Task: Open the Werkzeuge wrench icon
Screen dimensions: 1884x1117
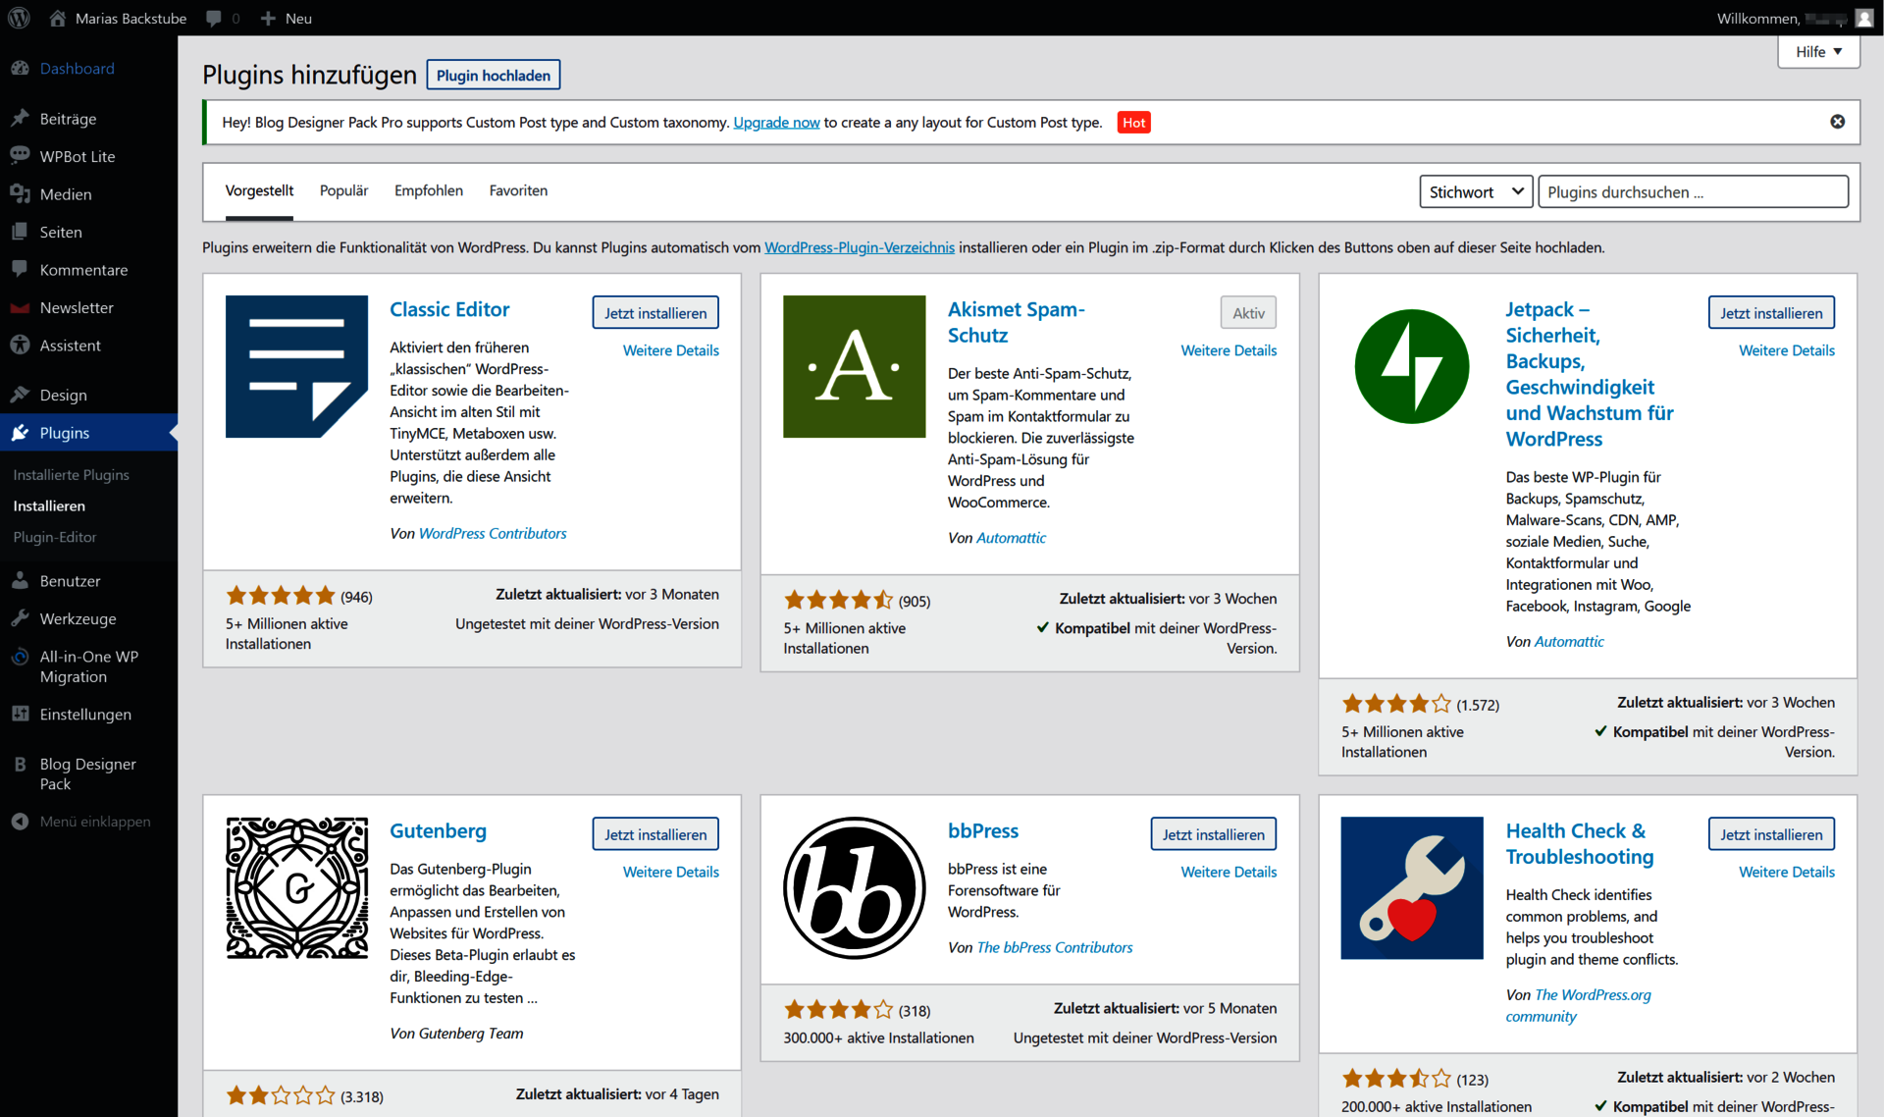Action: click(x=20, y=618)
